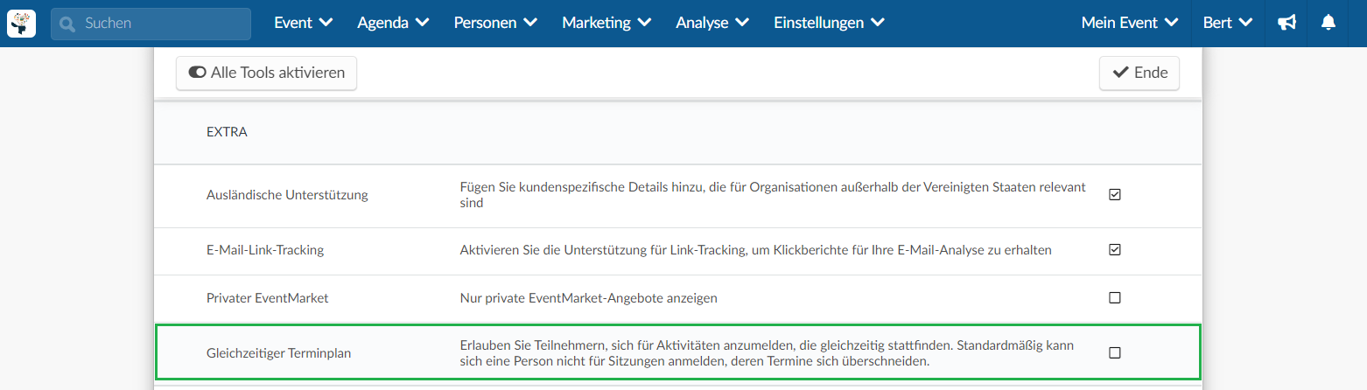
Task: Open the Event menu
Action: tap(303, 23)
